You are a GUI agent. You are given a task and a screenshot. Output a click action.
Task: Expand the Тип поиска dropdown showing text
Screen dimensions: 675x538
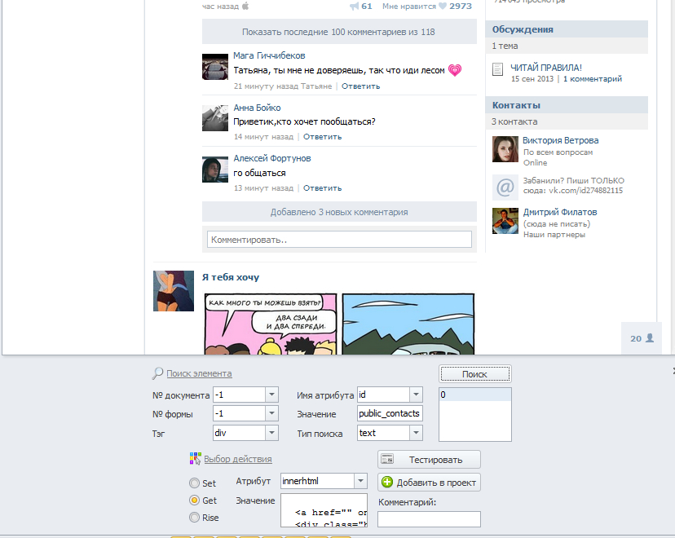pos(416,433)
